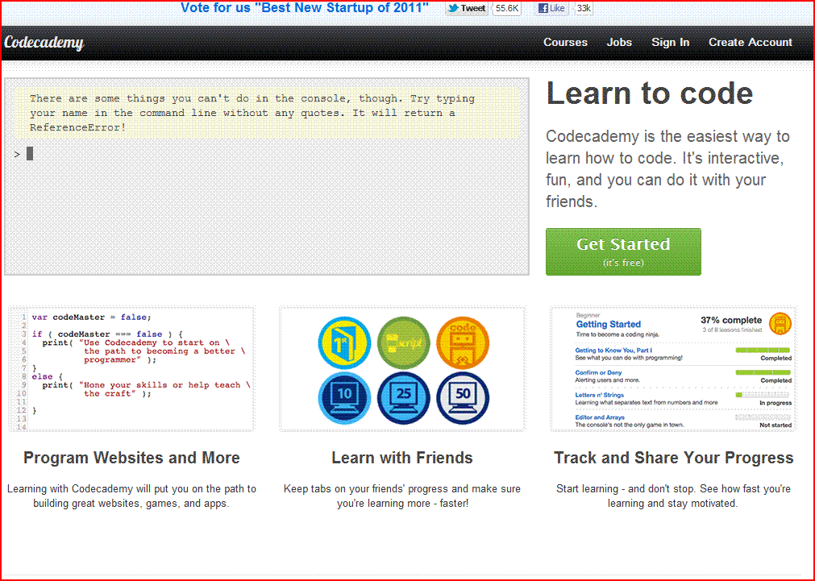Open the Courses menu item

[566, 43]
